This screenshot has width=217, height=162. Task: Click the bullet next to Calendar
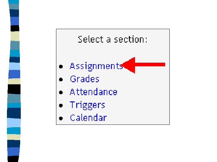pos(61,118)
